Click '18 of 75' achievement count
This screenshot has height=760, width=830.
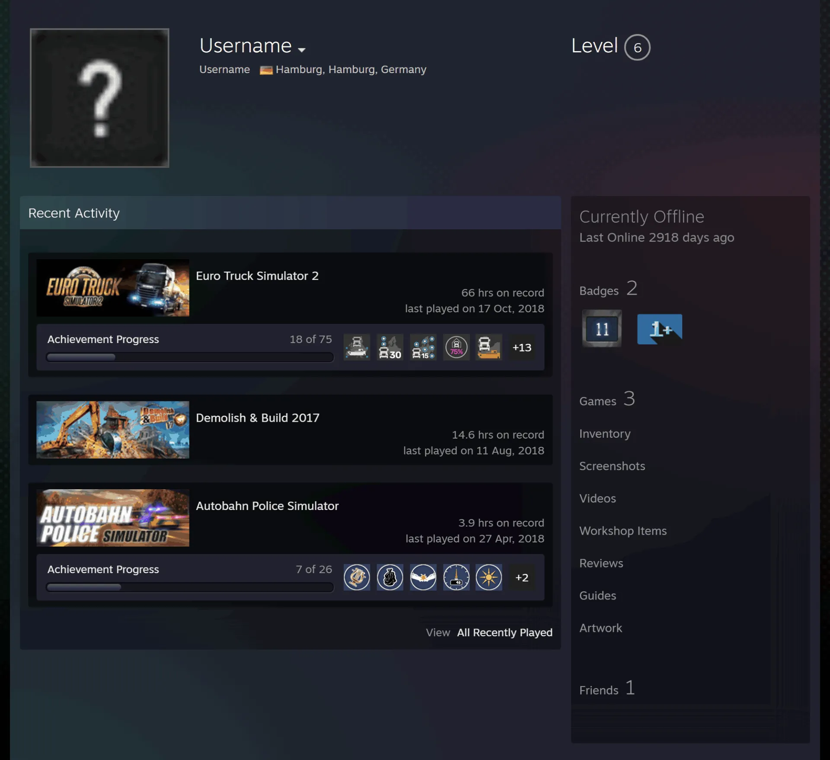(311, 340)
